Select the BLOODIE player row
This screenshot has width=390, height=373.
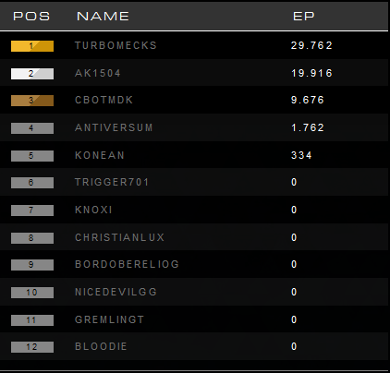coord(194,346)
